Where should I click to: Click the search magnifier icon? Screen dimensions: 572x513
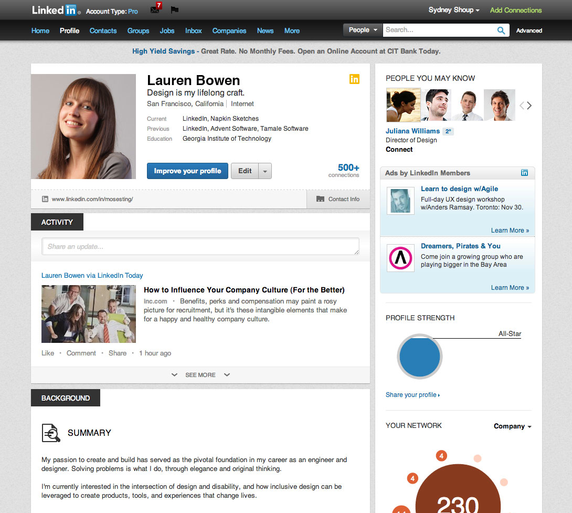click(x=501, y=30)
